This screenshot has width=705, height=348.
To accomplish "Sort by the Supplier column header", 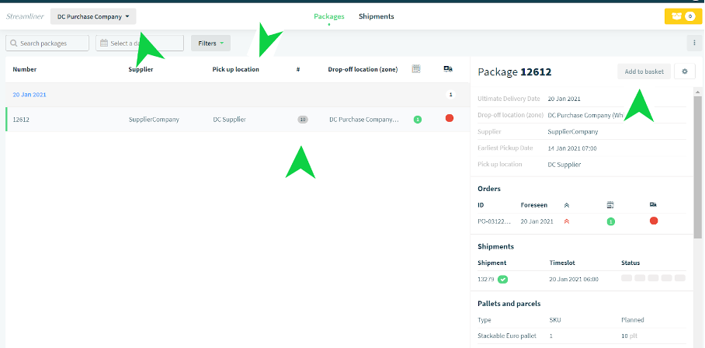I will coord(141,69).
